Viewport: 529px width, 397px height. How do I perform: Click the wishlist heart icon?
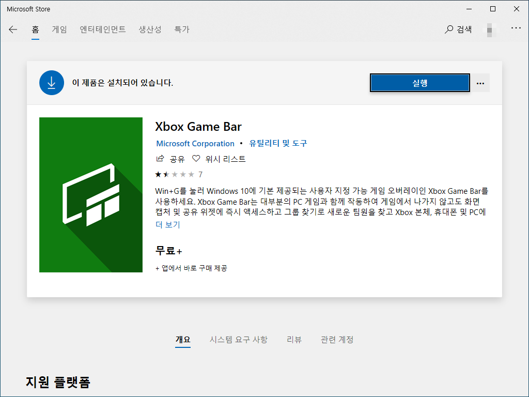(x=196, y=158)
